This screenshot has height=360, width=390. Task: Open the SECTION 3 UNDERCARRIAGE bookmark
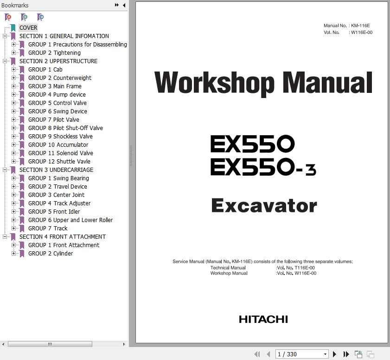56,170
